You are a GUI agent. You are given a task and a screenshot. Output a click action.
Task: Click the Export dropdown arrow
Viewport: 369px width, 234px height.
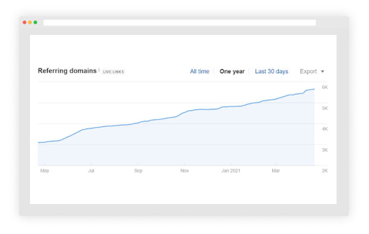coord(322,71)
